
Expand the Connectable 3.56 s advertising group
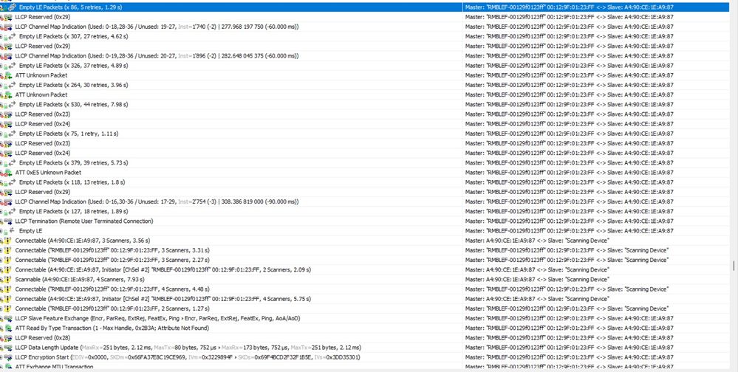1,241
